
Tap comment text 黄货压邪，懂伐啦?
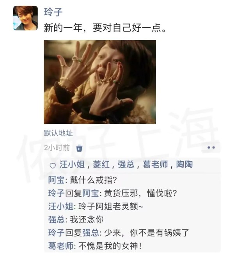tap(141, 193)
